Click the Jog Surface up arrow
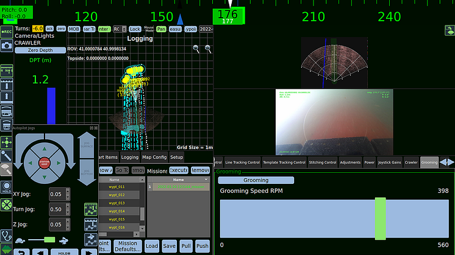The image size is (455, 255). [x=87, y=145]
